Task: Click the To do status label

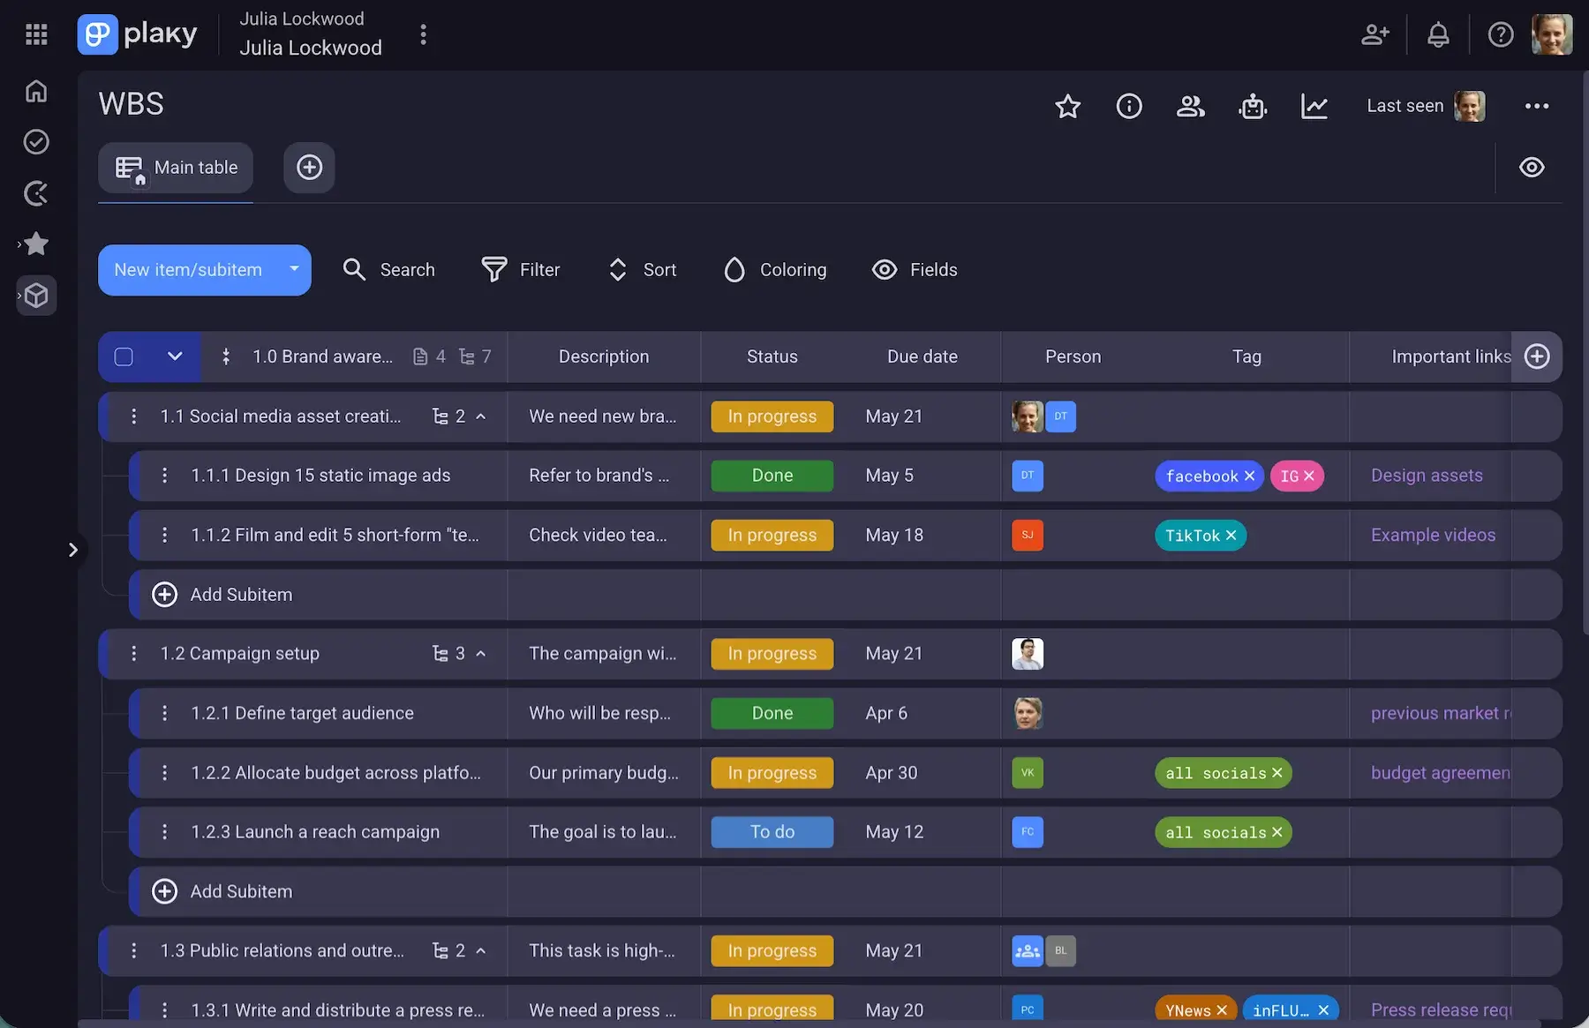Action: pos(772,832)
